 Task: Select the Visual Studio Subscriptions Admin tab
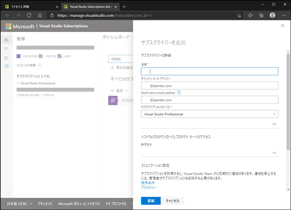[91, 7]
